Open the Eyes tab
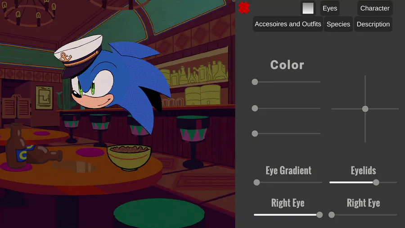The image size is (405, 228). coord(330,8)
